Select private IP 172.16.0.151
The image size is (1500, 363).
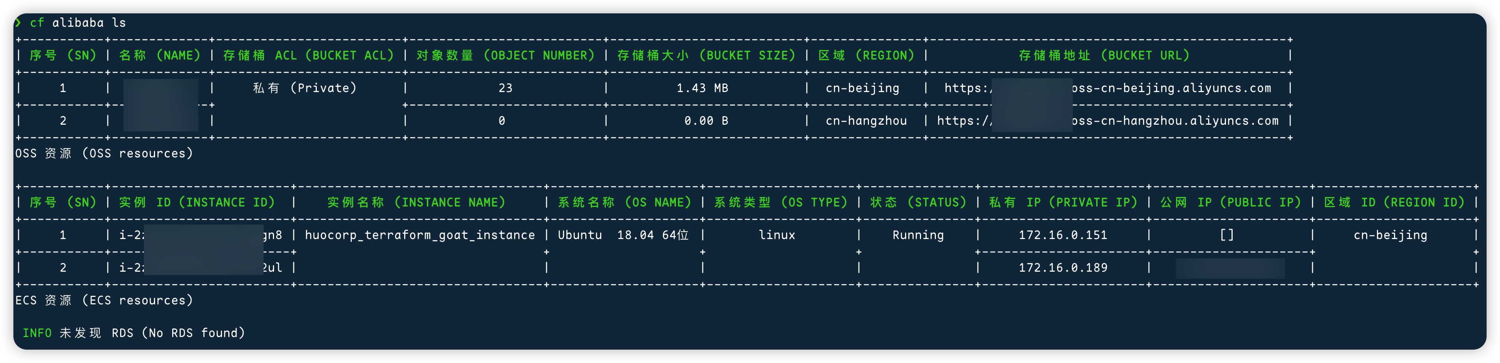[1063, 235]
